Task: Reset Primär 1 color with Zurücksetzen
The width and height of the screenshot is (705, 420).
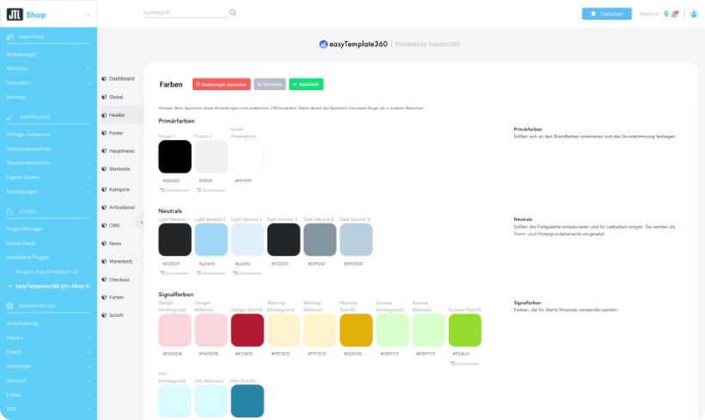Action: (175, 190)
